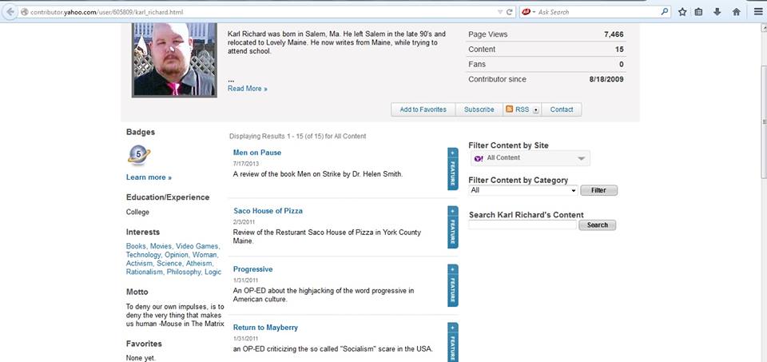The width and height of the screenshot is (767, 362).
Task: Click the Search Karl Richard's Content field
Action: click(523, 225)
